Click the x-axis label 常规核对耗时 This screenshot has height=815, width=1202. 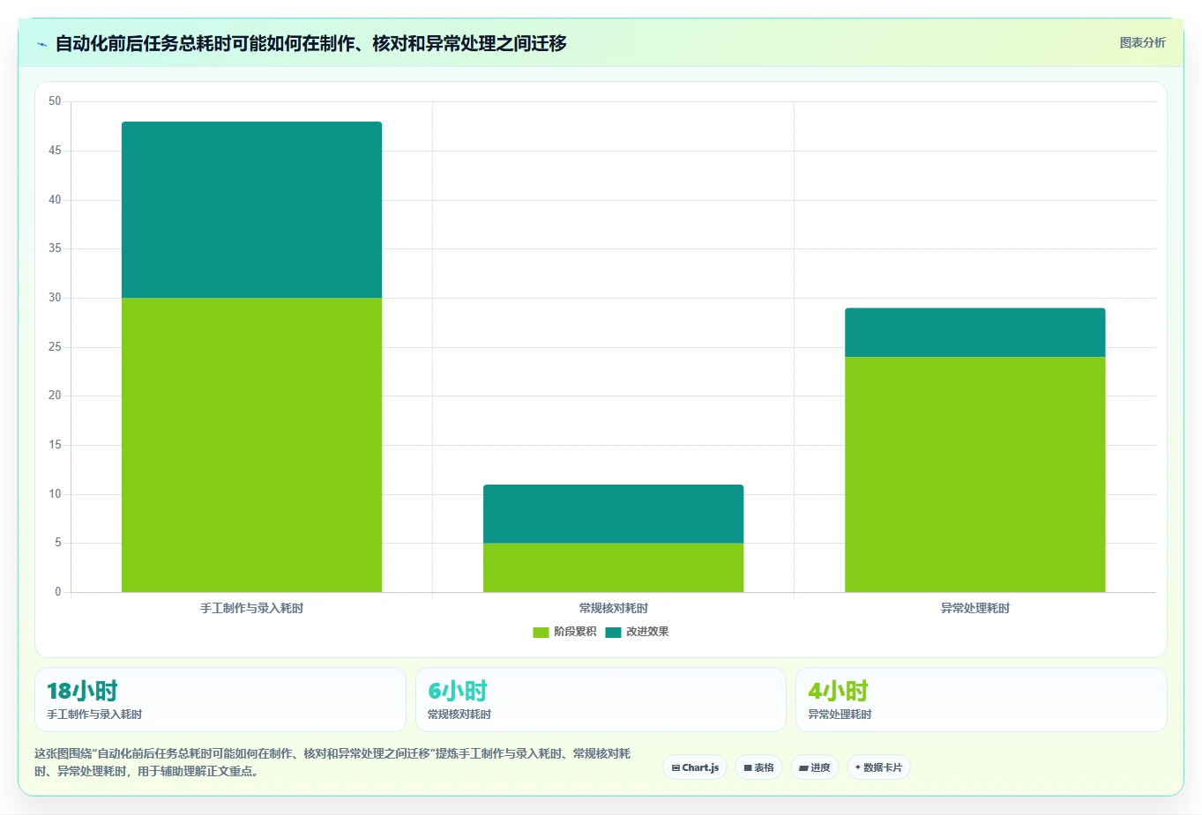click(613, 608)
